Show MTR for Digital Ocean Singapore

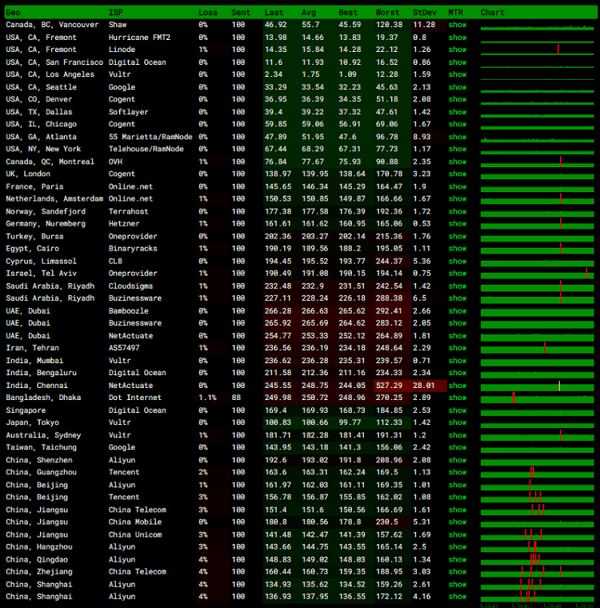[x=458, y=410]
